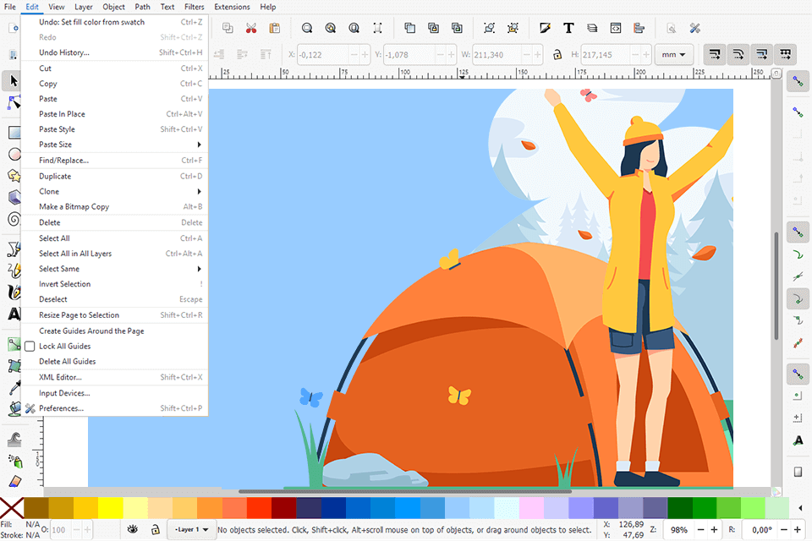Choose Delete All Guides
Screen dimensions: 812x541
tap(114, 361)
